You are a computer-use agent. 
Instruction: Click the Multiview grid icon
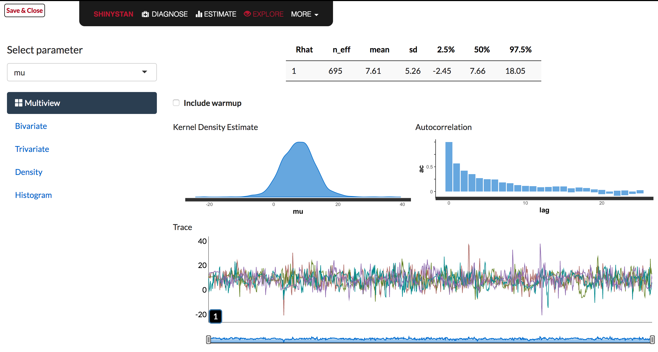[18, 103]
